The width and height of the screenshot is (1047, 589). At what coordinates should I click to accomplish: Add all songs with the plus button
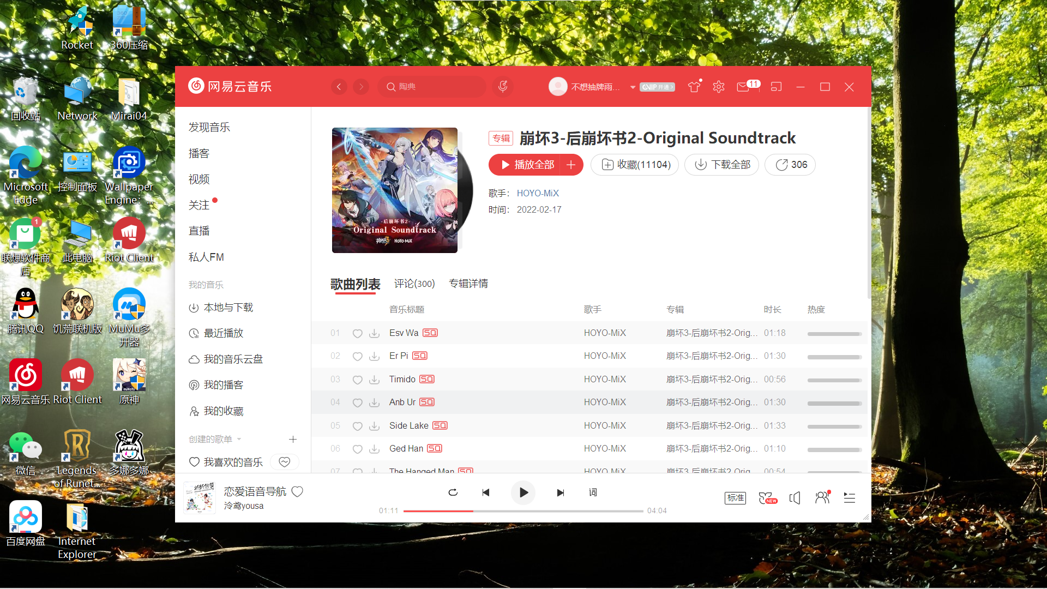point(571,165)
